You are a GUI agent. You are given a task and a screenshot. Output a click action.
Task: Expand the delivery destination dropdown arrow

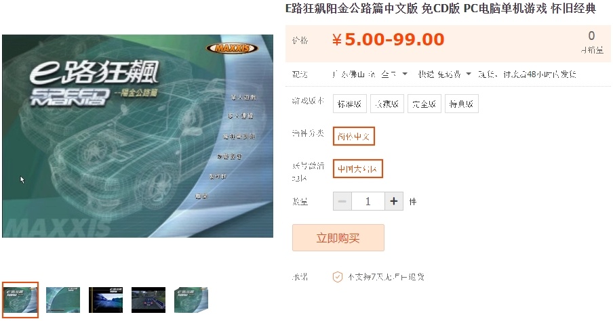[x=405, y=74]
